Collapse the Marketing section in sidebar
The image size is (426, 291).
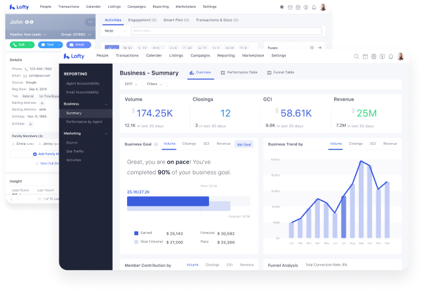pos(106,133)
